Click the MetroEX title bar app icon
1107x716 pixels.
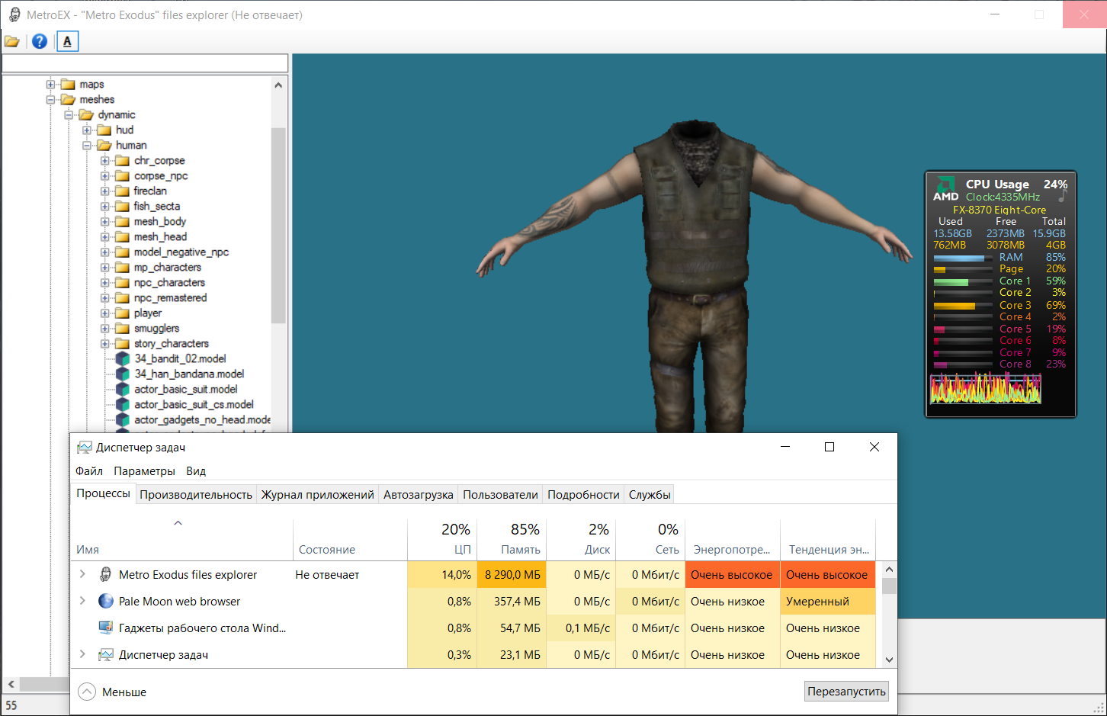(x=14, y=14)
